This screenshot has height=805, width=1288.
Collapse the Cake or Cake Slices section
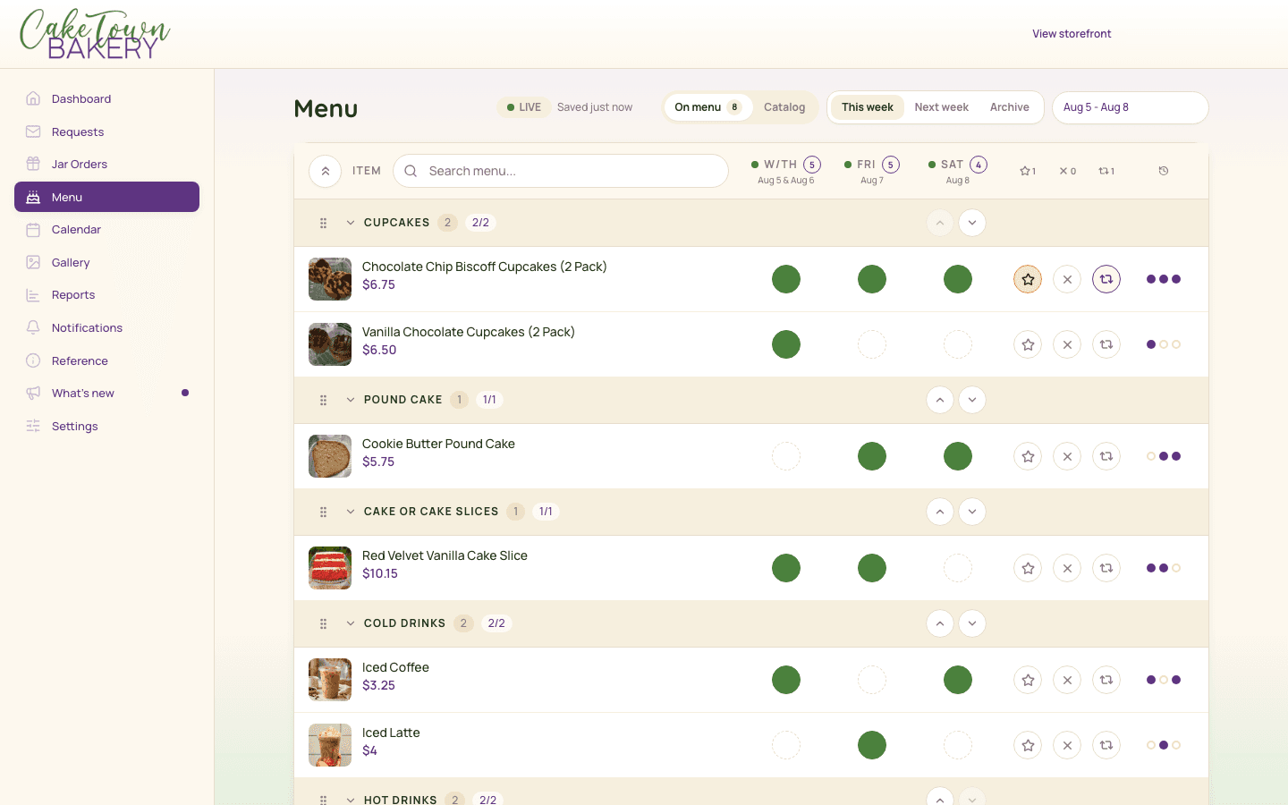351,512
